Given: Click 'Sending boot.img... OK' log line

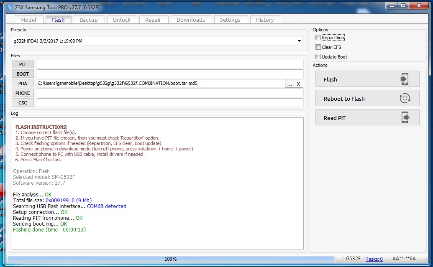Looking at the screenshot, I should click(x=40, y=224).
